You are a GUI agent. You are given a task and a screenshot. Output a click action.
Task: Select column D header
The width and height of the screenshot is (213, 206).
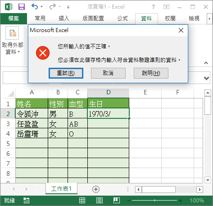coord(108,92)
